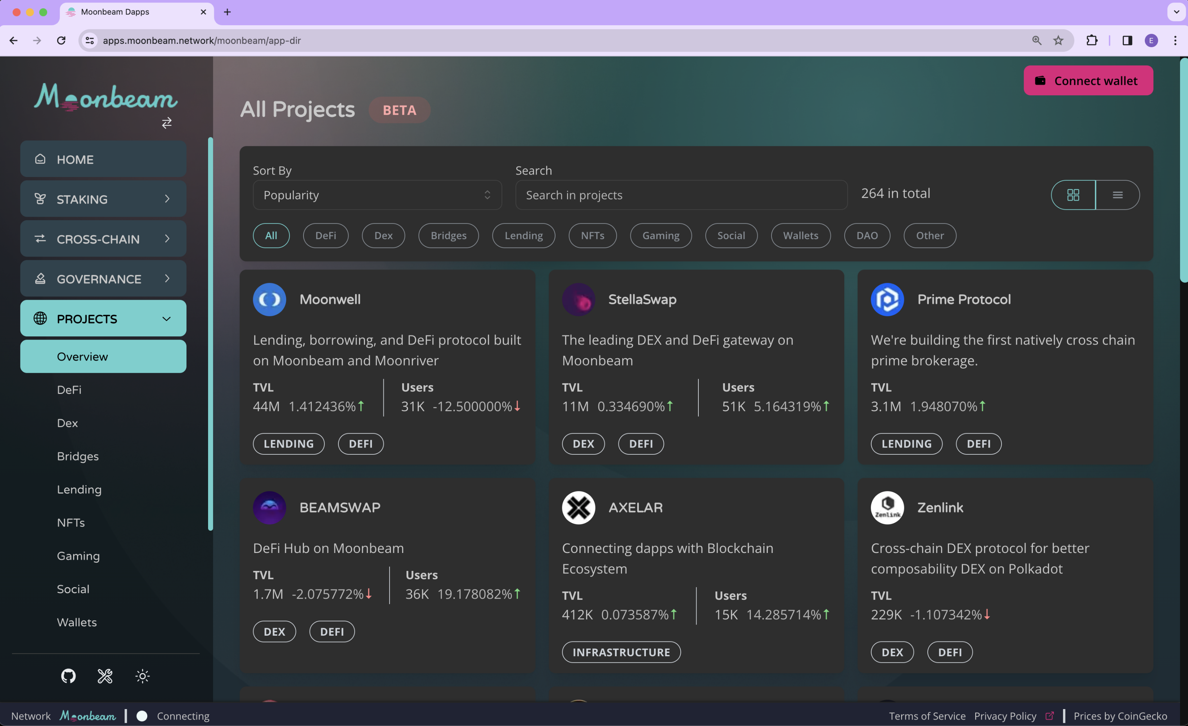Click the AXELAR project logo

[x=578, y=507]
